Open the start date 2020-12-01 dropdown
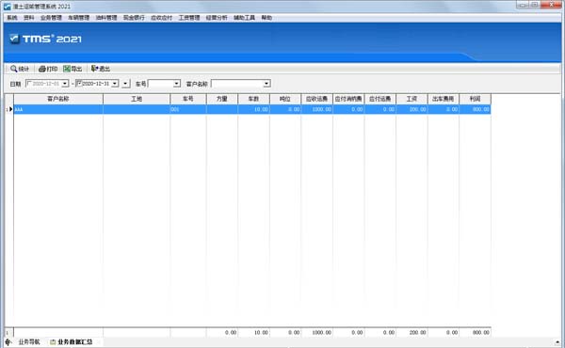Image resolution: width=565 pixels, height=348 pixels. 65,84
